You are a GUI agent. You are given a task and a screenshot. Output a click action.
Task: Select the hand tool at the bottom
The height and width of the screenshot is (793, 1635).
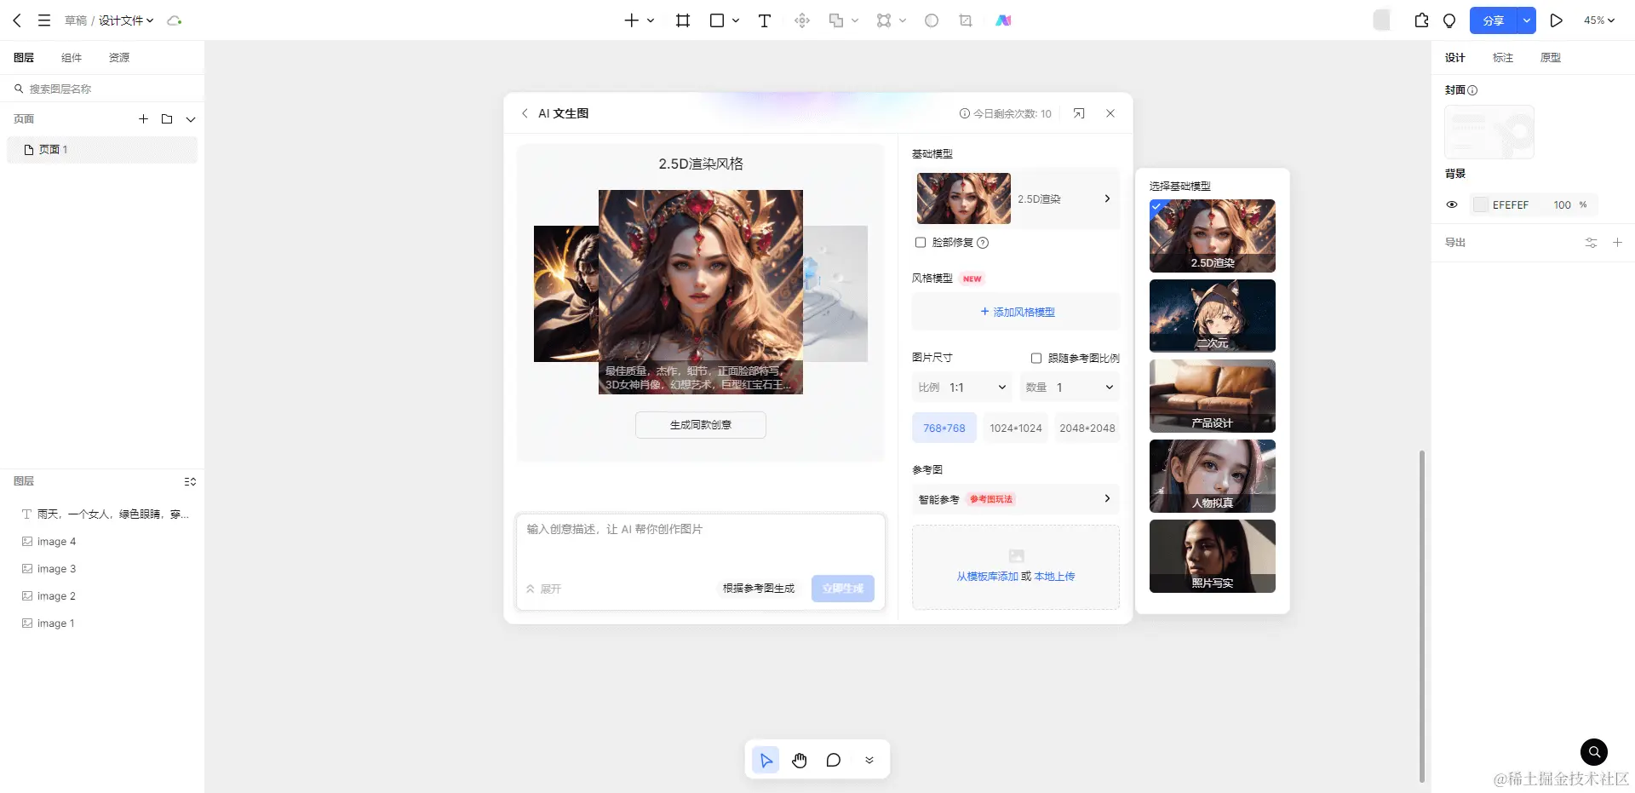point(800,760)
